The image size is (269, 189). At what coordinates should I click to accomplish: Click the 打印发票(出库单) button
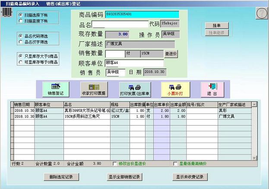coord(135,89)
